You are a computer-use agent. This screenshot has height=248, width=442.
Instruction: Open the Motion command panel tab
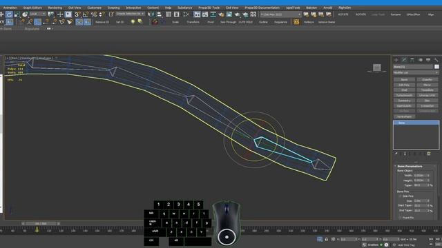pos(421,60)
